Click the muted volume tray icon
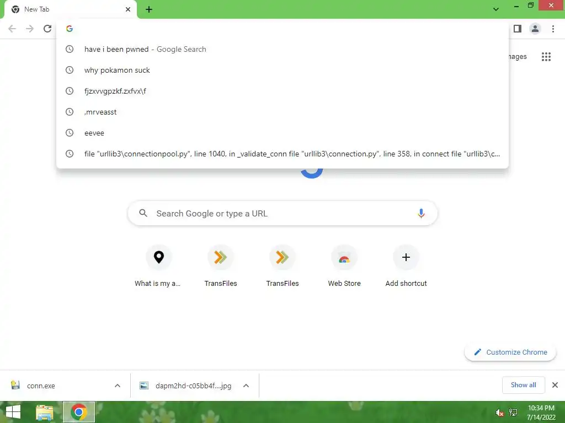565x423 pixels. click(499, 413)
